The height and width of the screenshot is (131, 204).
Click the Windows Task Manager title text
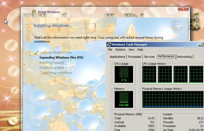129,44
